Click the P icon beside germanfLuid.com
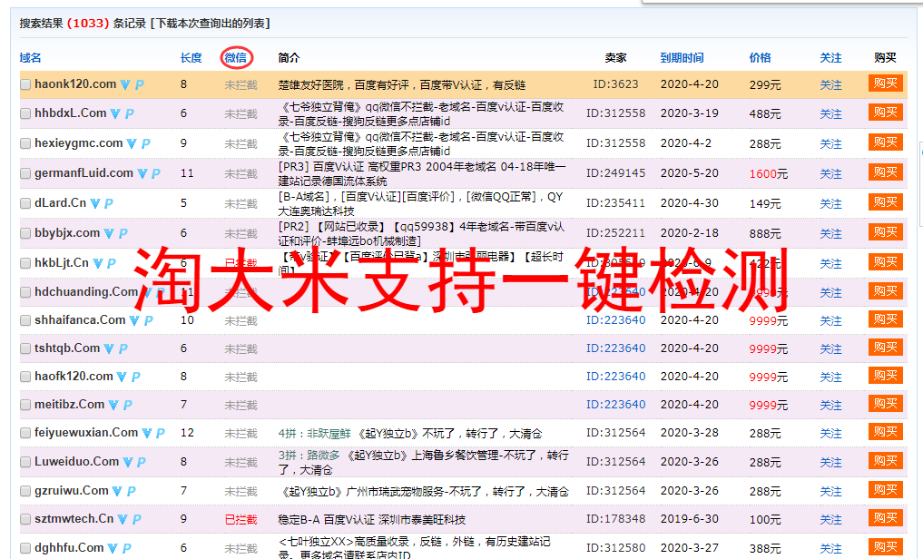 pyautogui.click(x=156, y=172)
